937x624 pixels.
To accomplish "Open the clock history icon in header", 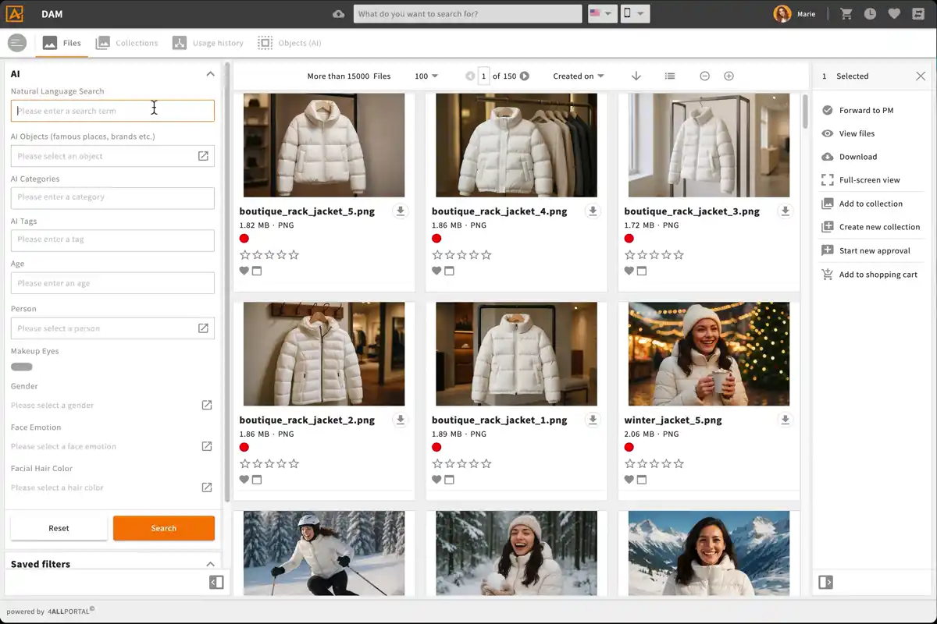I will (x=870, y=14).
